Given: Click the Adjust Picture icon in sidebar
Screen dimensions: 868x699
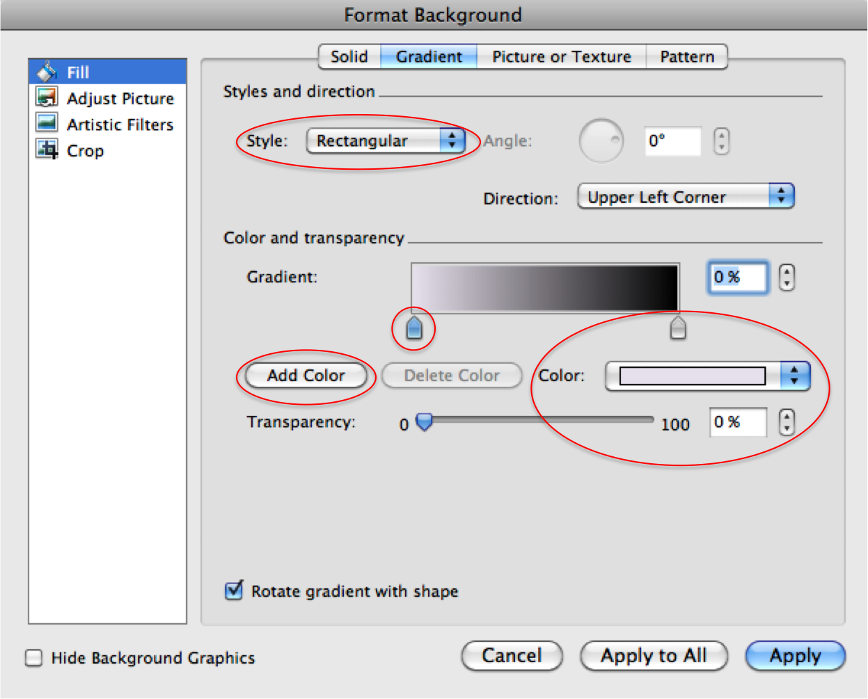Looking at the screenshot, I should tap(47, 98).
